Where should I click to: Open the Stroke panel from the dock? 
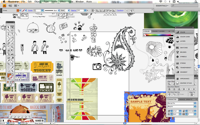coord(185,63)
